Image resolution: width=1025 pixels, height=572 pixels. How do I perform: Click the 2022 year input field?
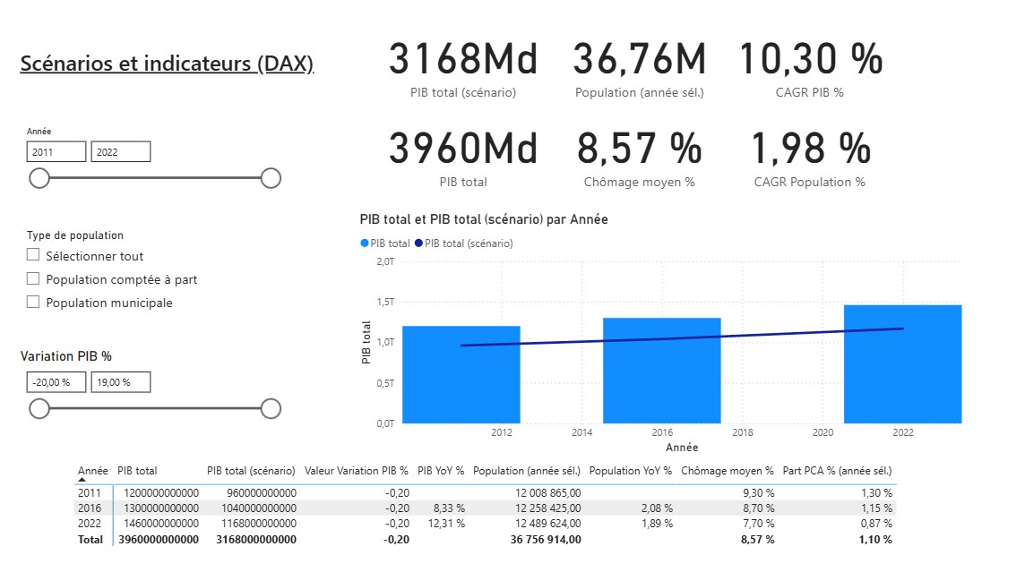coord(120,150)
